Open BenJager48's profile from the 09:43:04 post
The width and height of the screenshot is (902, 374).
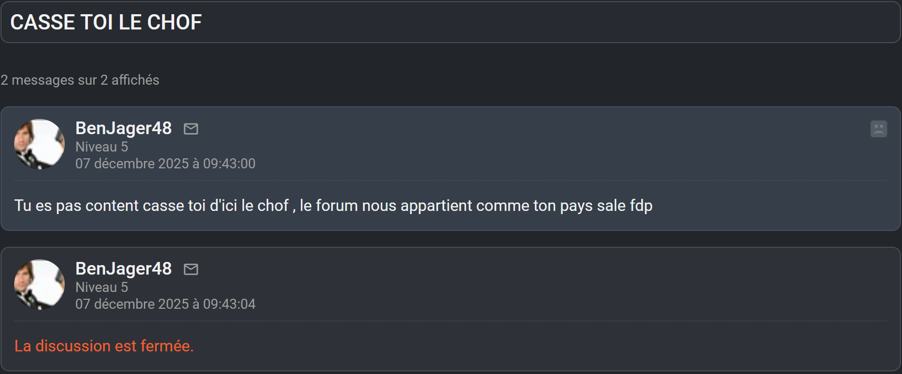124,269
